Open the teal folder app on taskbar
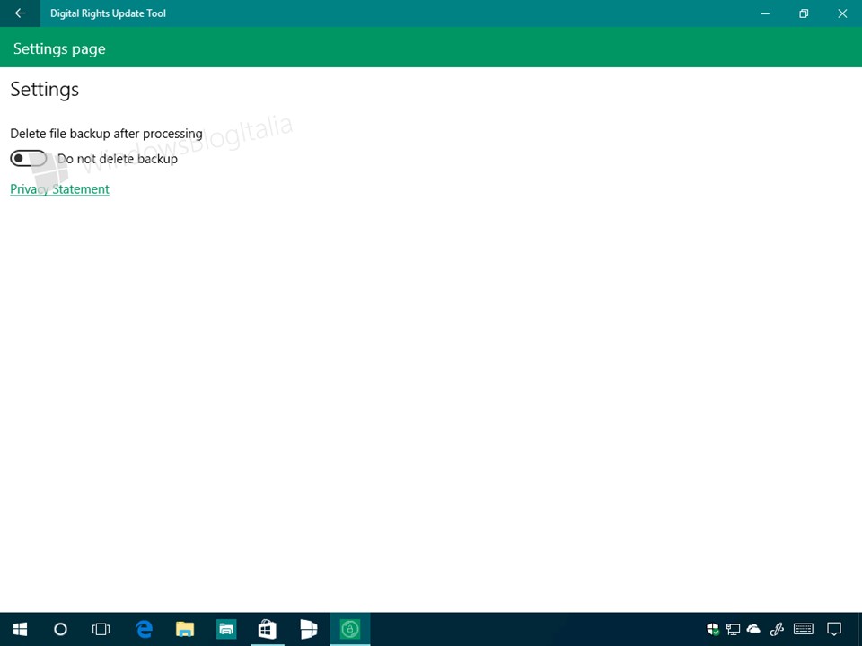 pos(226,629)
